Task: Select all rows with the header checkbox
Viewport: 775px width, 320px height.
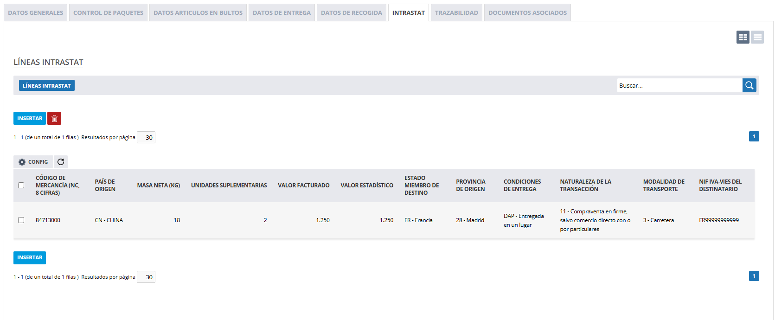Action: [21, 186]
